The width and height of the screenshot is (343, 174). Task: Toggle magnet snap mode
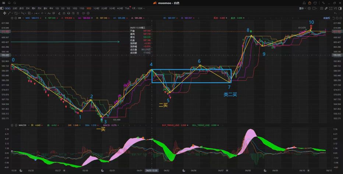[x=64, y=13]
